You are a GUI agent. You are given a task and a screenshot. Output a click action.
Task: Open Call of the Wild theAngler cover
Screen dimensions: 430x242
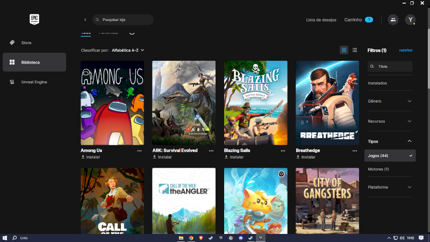(x=184, y=201)
